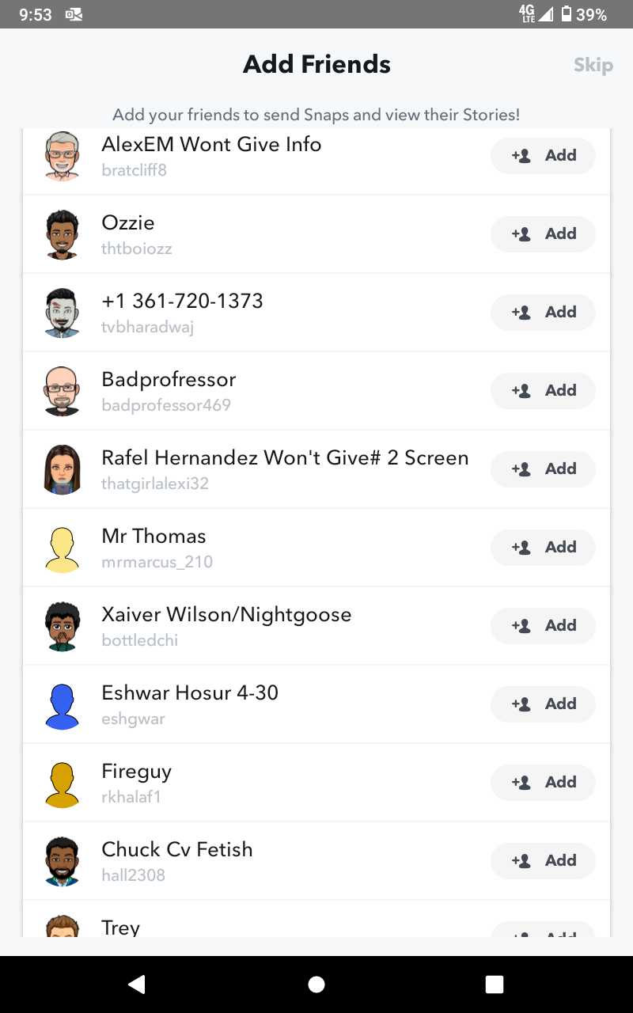Add Chuck Cv Fetish as friend

pyautogui.click(x=543, y=861)
